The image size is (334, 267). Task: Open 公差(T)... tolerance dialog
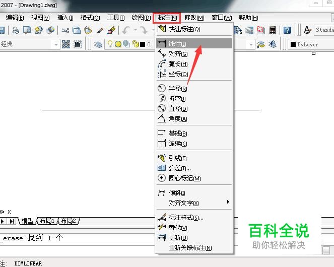click(194, 168)
